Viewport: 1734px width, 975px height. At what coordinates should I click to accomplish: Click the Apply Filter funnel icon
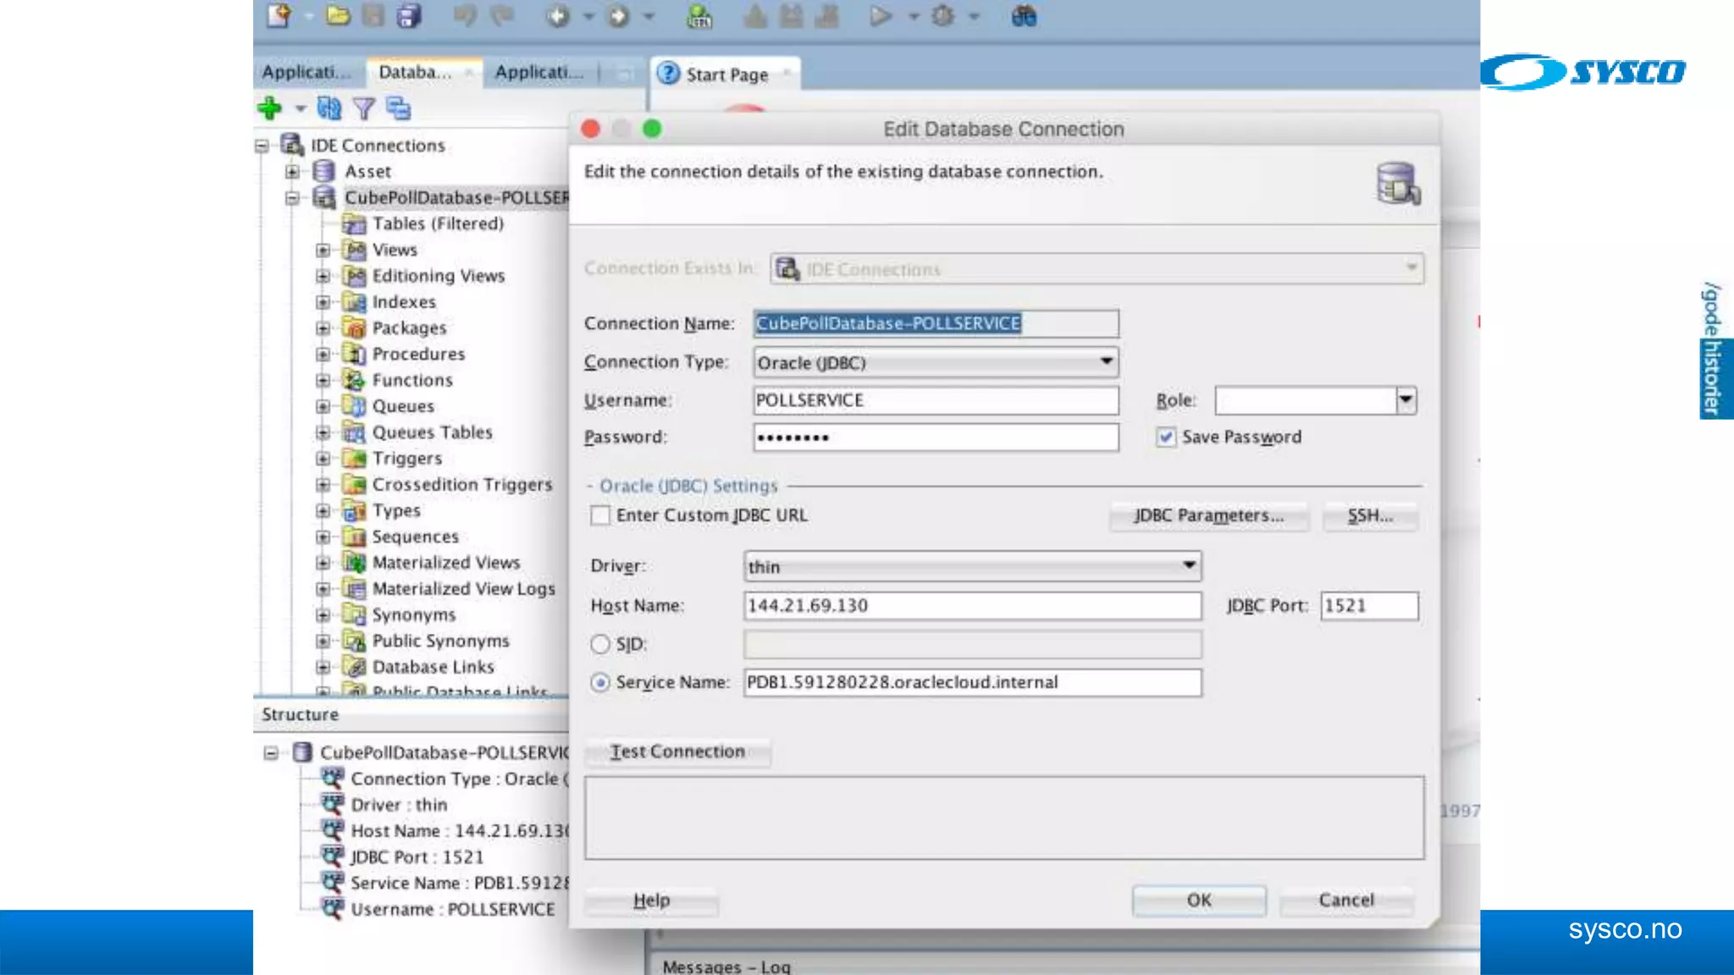(364, 108)
